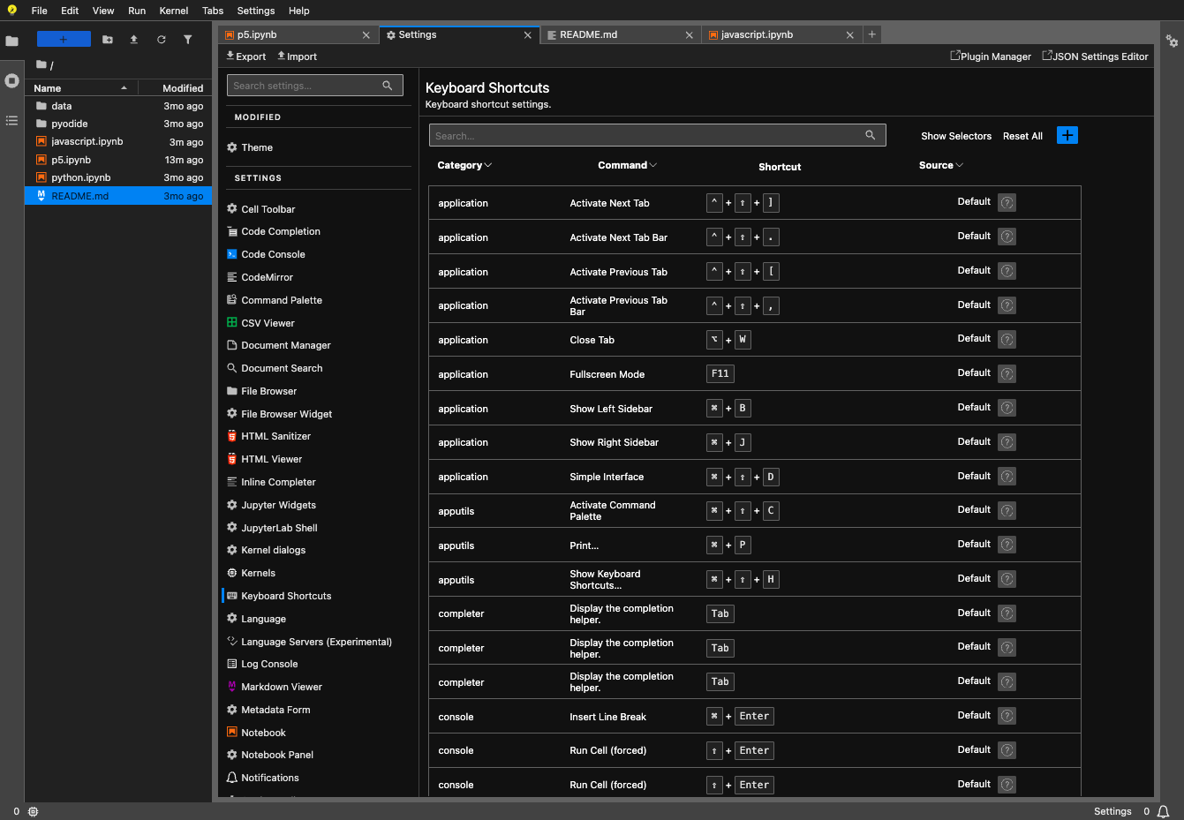Open the JSON Settings Editor link
This screenshot has height=820, width=1184.
tap(1095, 56)
